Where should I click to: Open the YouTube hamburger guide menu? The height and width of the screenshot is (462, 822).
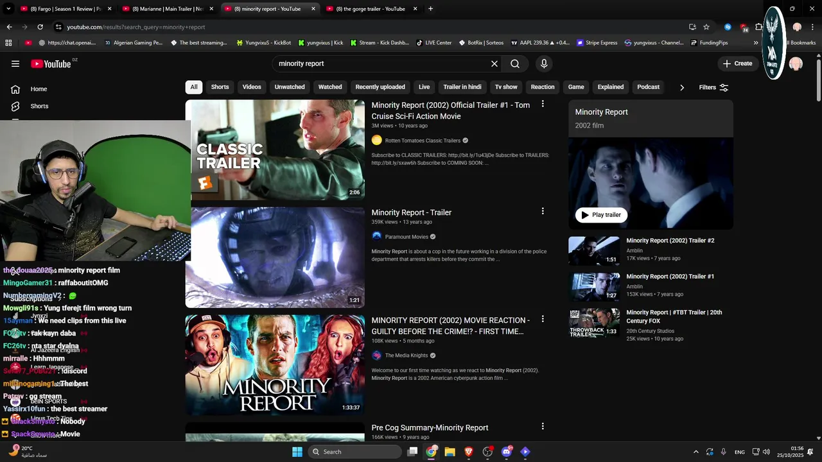(15, 64)
